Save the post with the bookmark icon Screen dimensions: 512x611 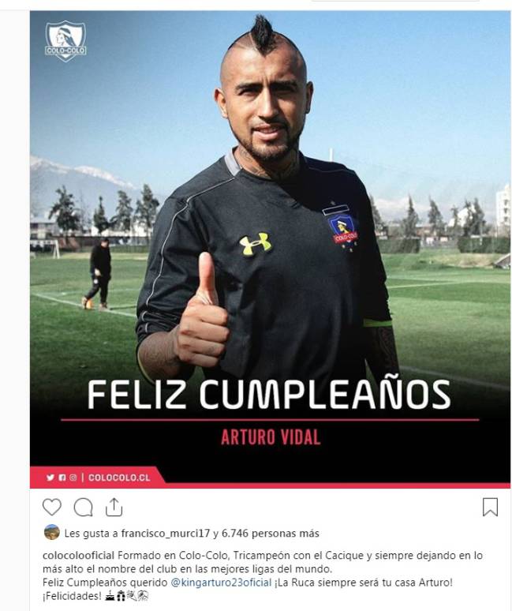point(490,507)
